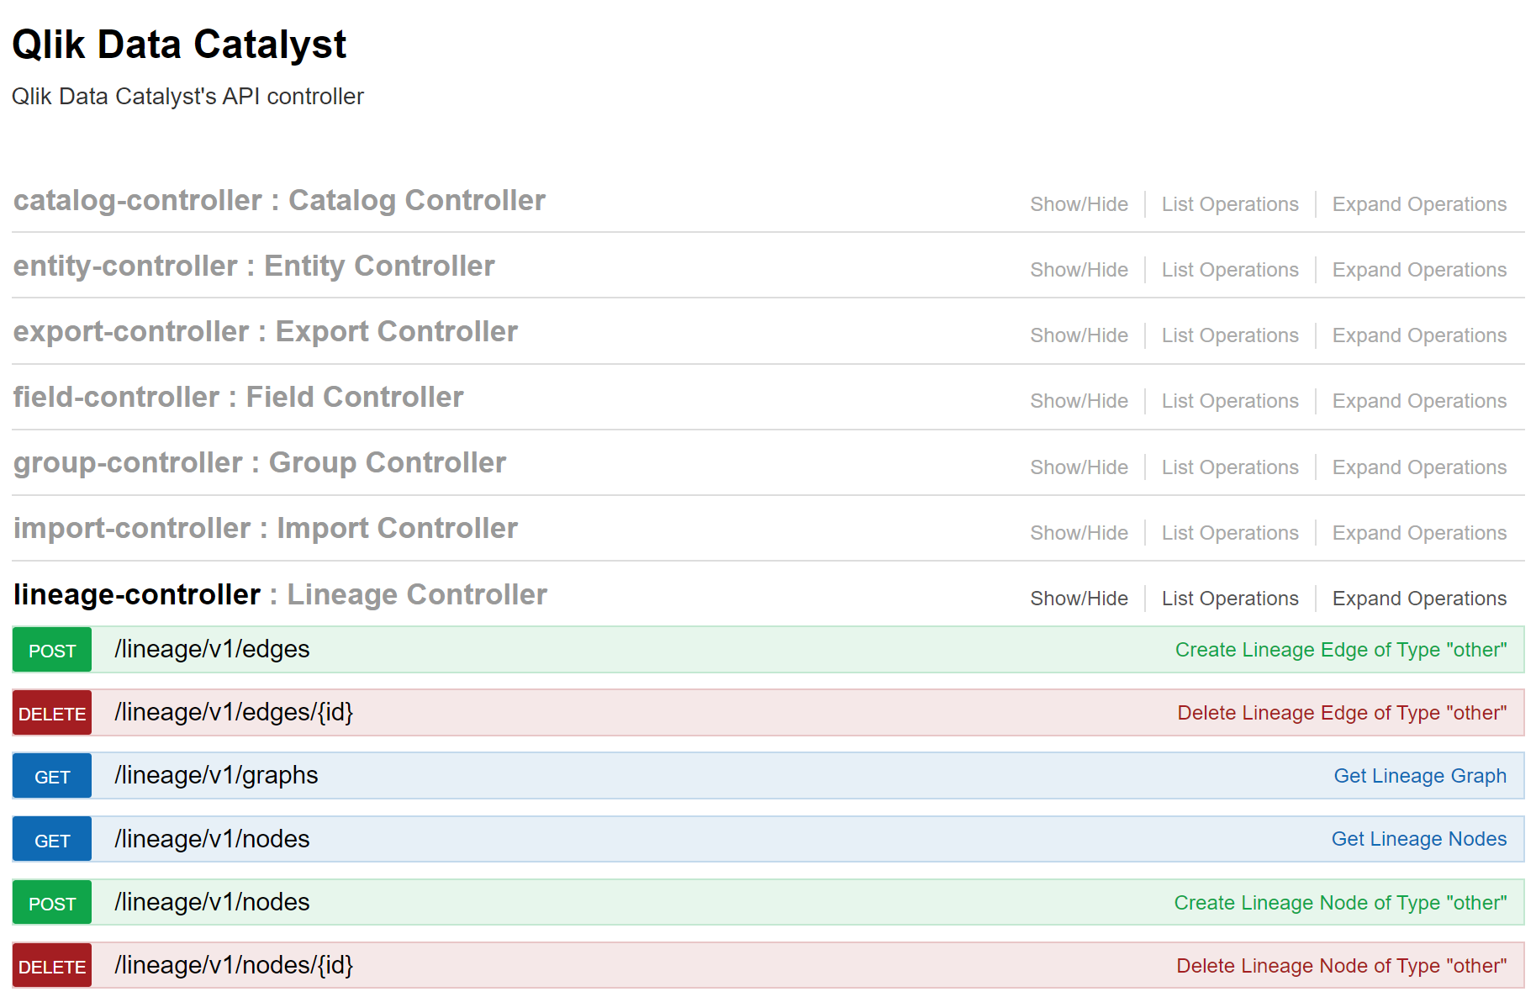Click the DELETE badge for /lineage/v1/nodes/{id}

51,965
